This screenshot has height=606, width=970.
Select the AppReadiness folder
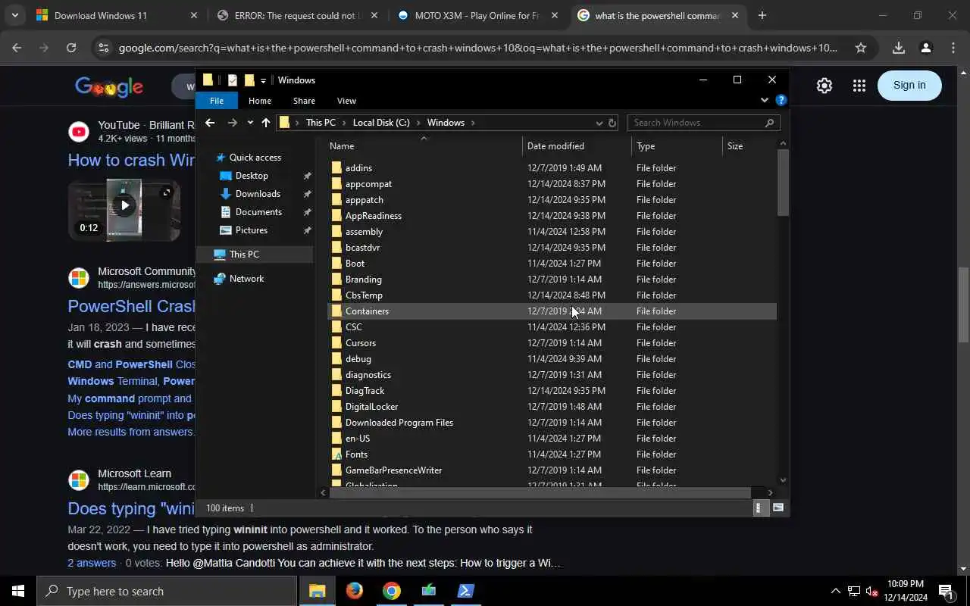coord(552,216)
